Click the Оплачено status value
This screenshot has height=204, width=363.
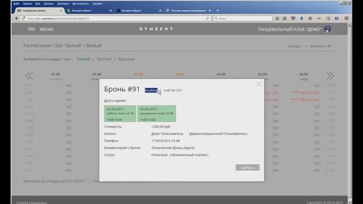coord(159,155)
